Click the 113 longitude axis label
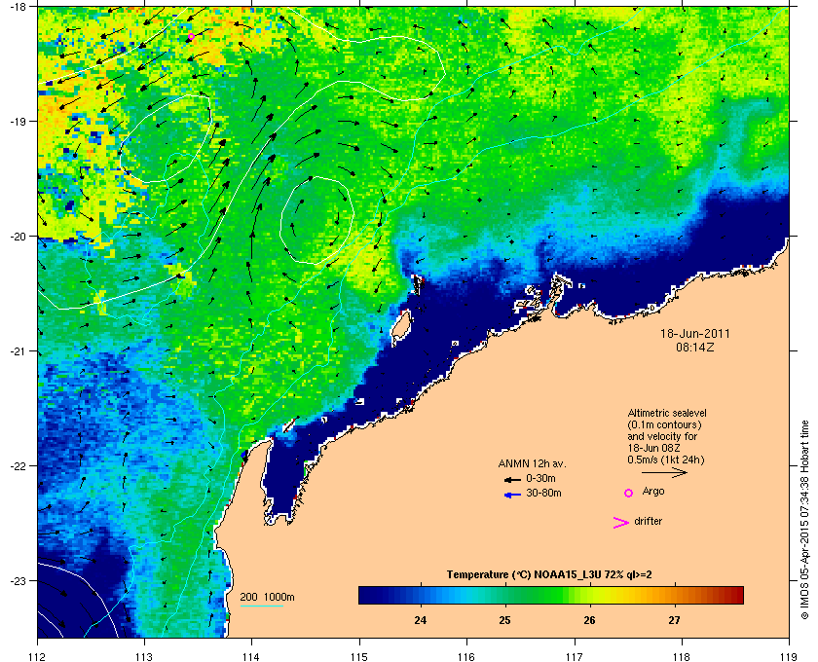This screenshot has width=818, height=662. [x=144, y=656]
